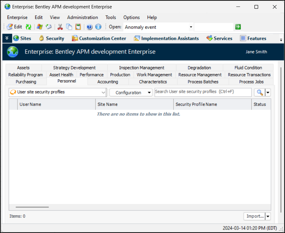Expand the User site security profiles dropdown
285x233 pixels.
pos(104,93)
